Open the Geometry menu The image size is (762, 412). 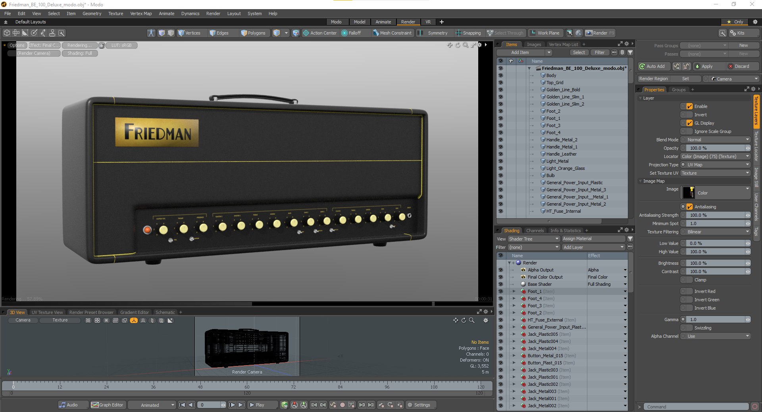pos(92,13)
